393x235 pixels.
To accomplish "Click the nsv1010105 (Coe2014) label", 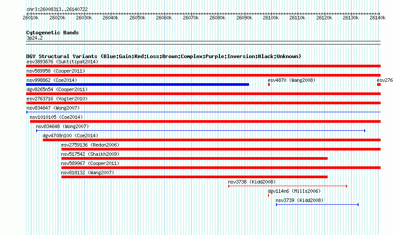I will click(x=56, y=117).
